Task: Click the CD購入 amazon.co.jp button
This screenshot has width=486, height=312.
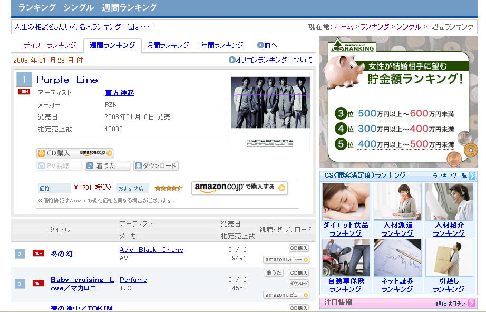Action: click(x=75, y=153)
